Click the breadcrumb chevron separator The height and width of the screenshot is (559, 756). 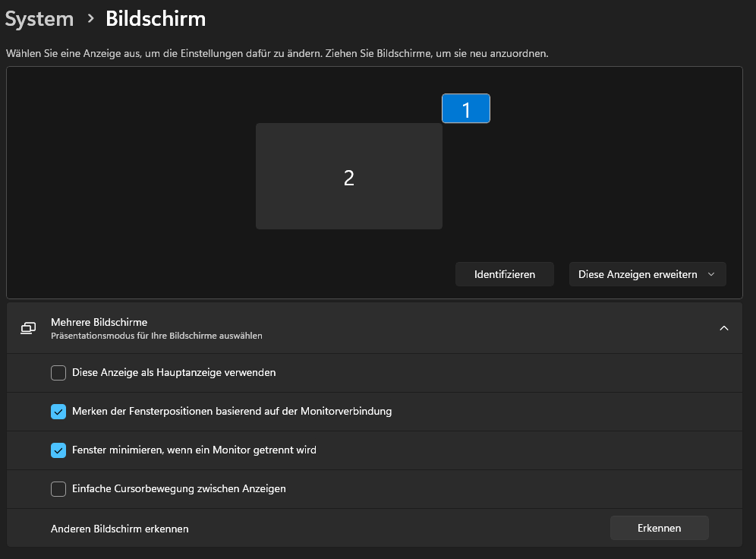coord(90,19)
